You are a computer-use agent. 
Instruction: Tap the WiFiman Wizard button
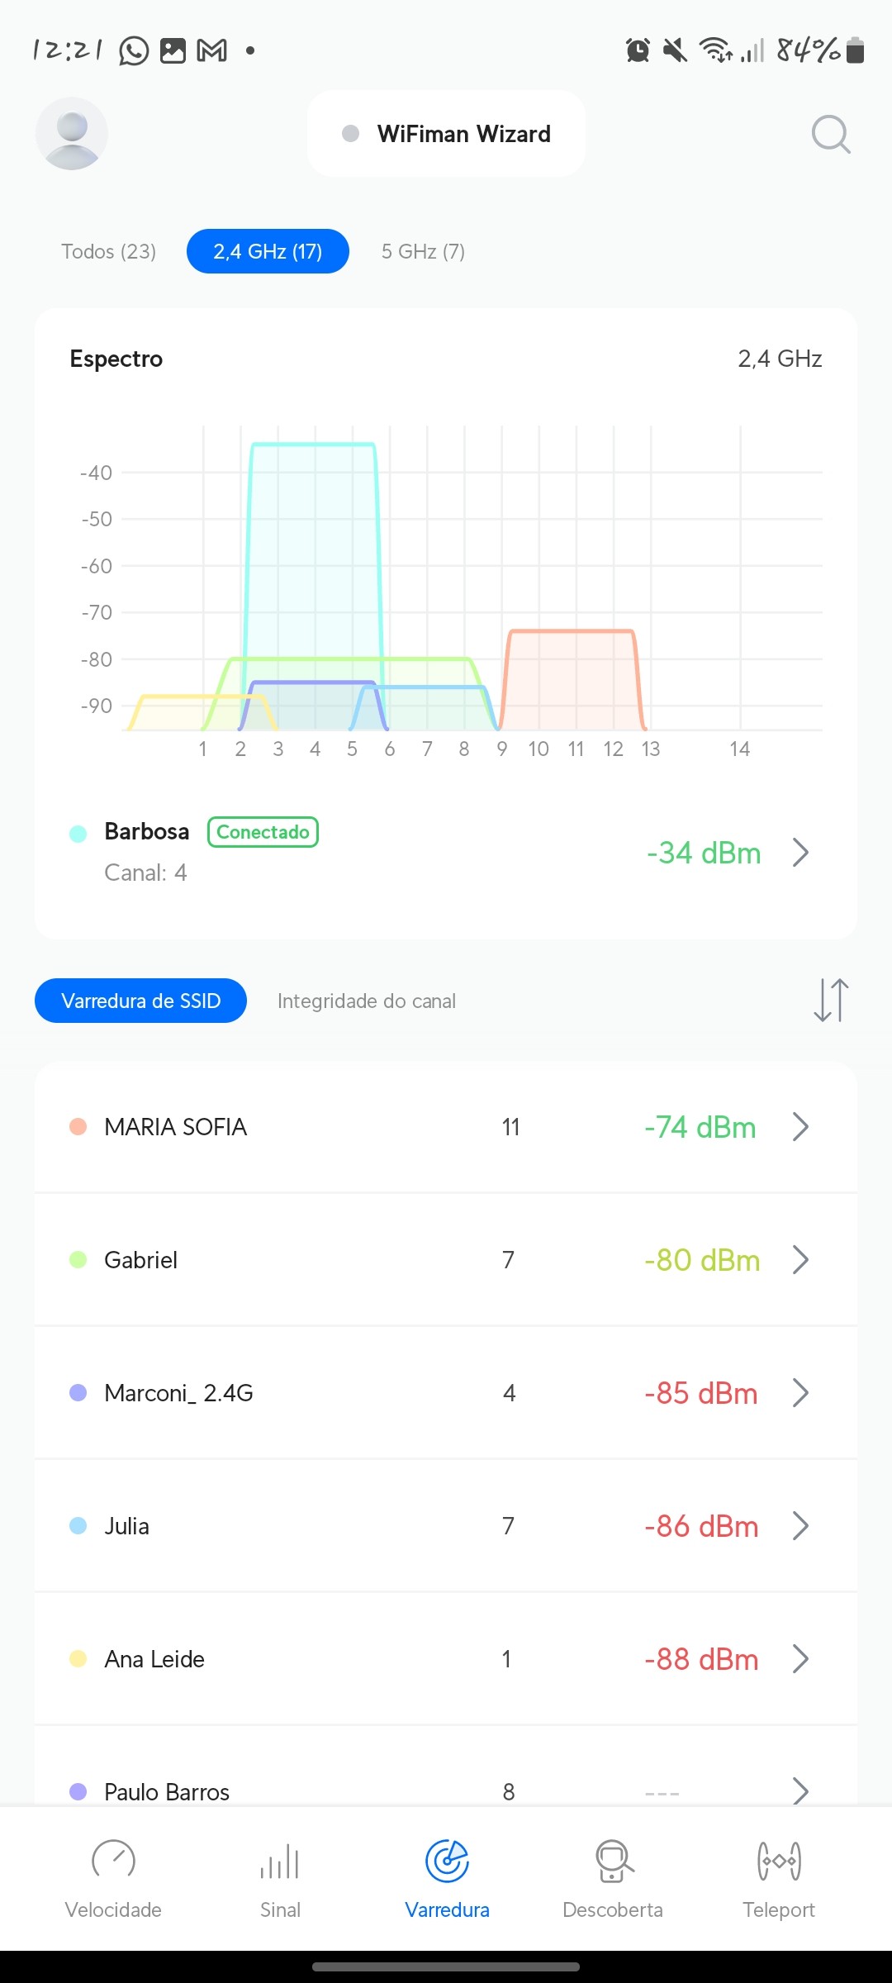pyautogui.click(x=446, y=134)
